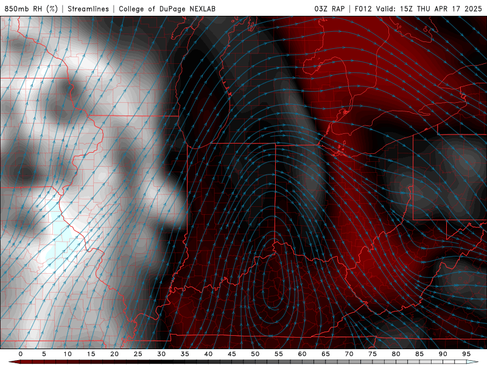Click the "40" label on color scale
This screenshot has width=487, height=365.
coord(208,354)
